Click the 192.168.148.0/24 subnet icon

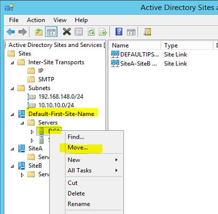32,96
